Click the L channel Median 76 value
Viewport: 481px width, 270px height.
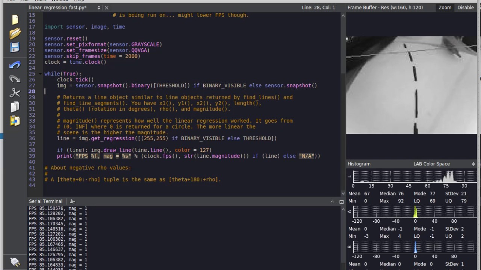(x=401, y=194)
